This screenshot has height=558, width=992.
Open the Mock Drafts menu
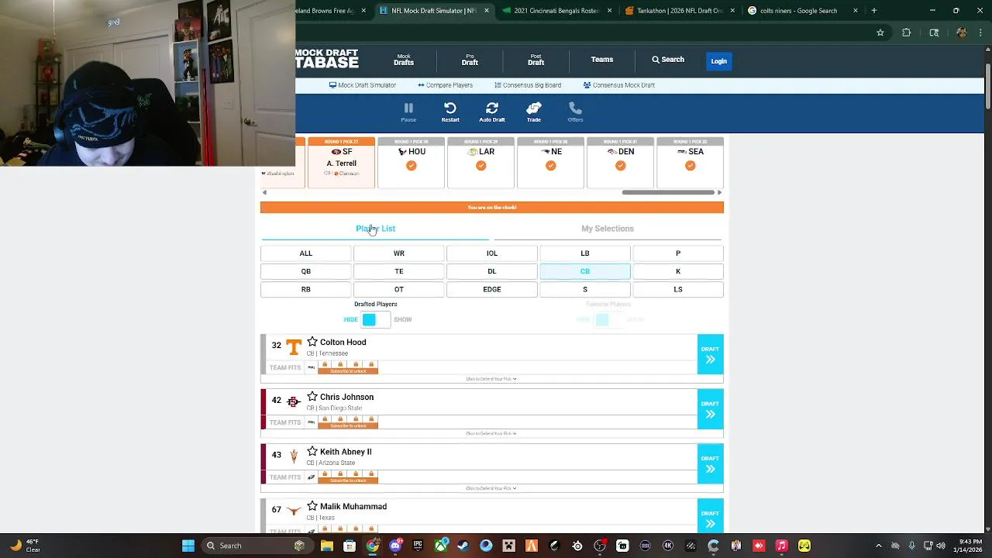[404, 60]
